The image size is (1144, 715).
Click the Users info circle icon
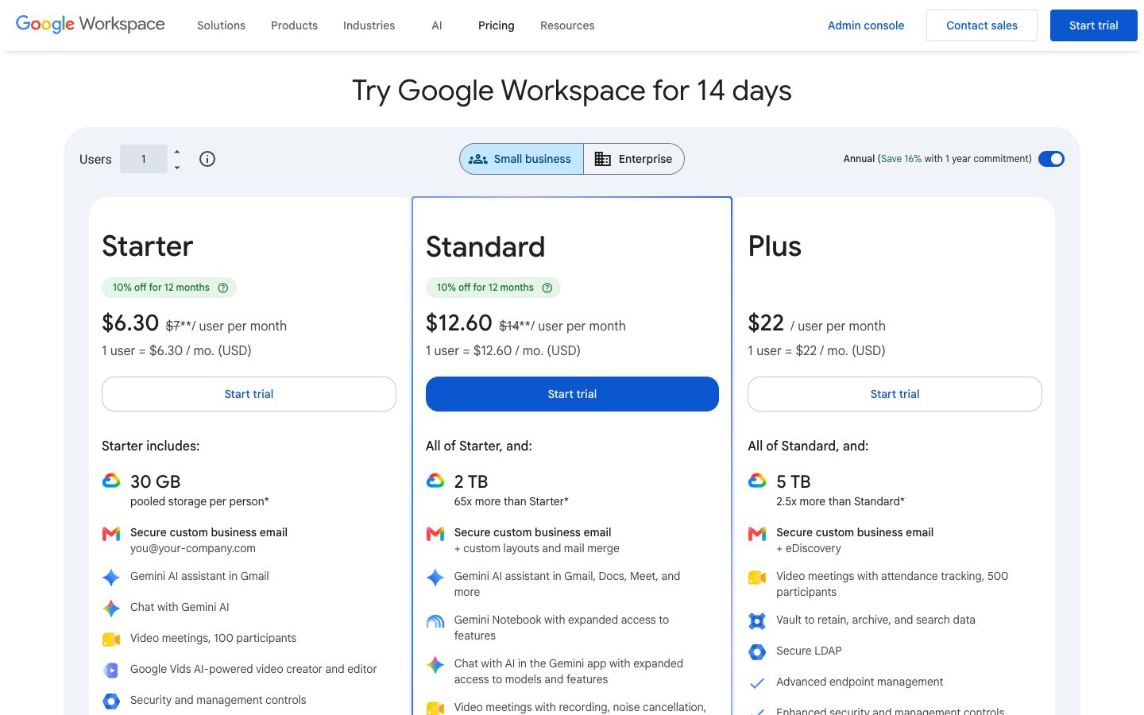tap(207, 159)
